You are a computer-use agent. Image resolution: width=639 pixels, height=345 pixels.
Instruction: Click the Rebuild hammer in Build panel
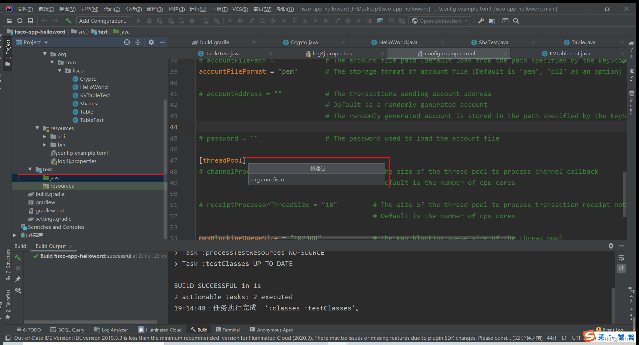pyautogui.click(x=18, y=257)
